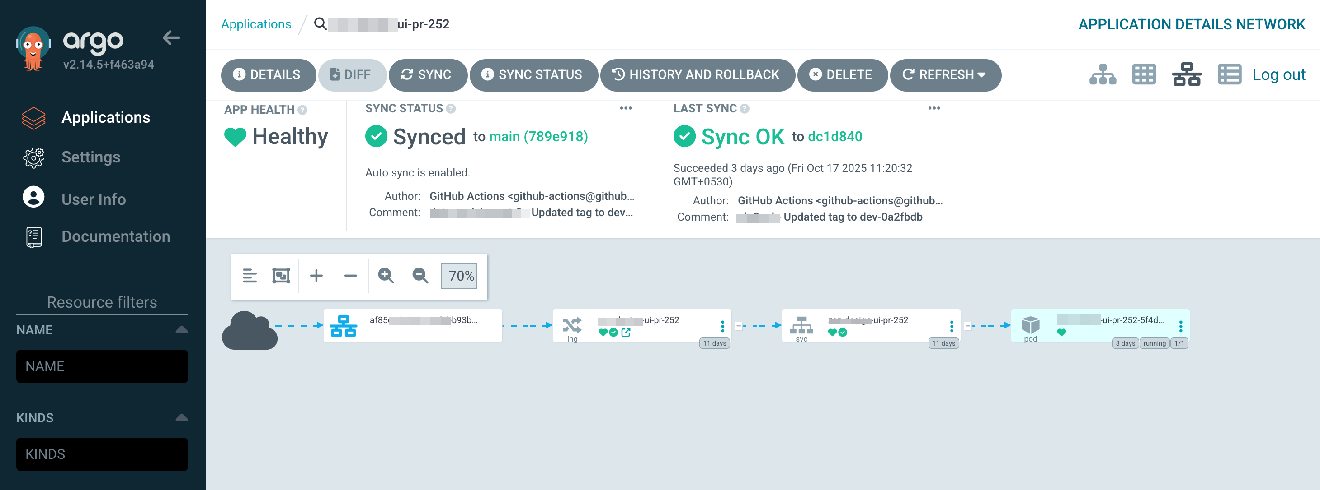Click the compact nodes alignment icon

(x=250, y=276)
